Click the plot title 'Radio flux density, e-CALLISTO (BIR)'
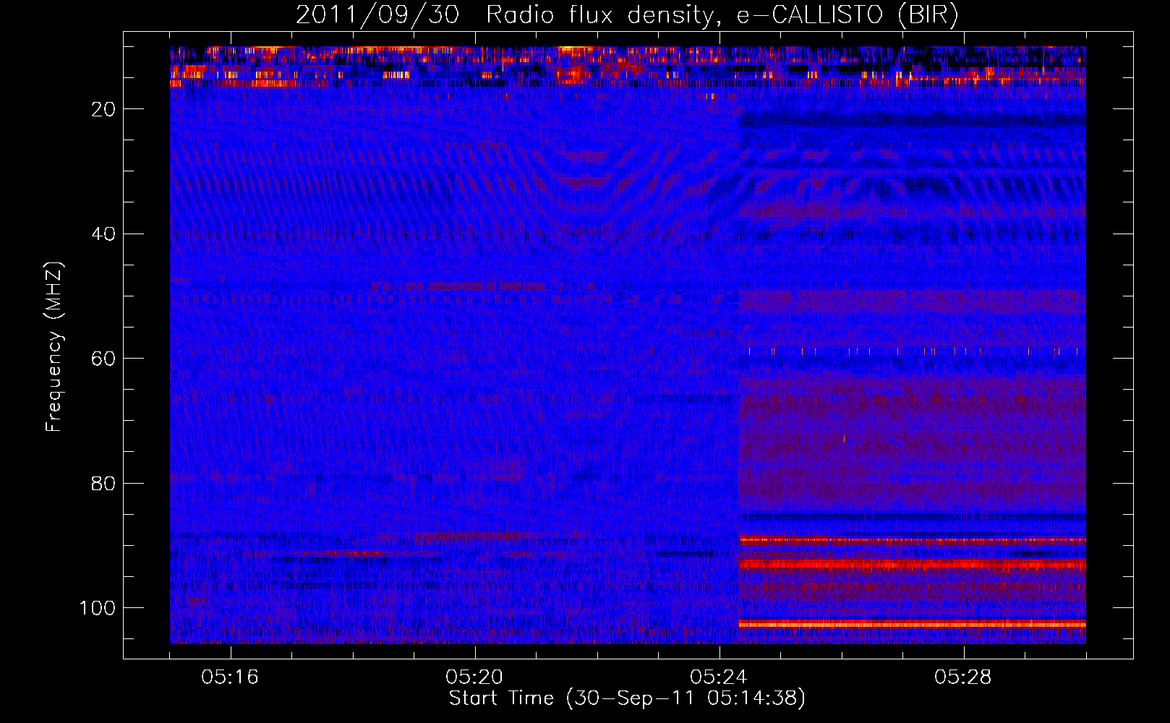This screenshot has height=723, width=1170. [x=722, y=14]
